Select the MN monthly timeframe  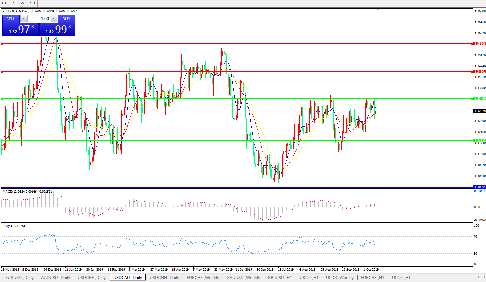[x=32, y=3]
